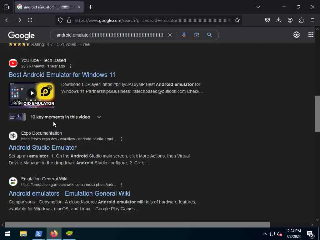Click the vertical page scrollbar thumb

[317, 114]
